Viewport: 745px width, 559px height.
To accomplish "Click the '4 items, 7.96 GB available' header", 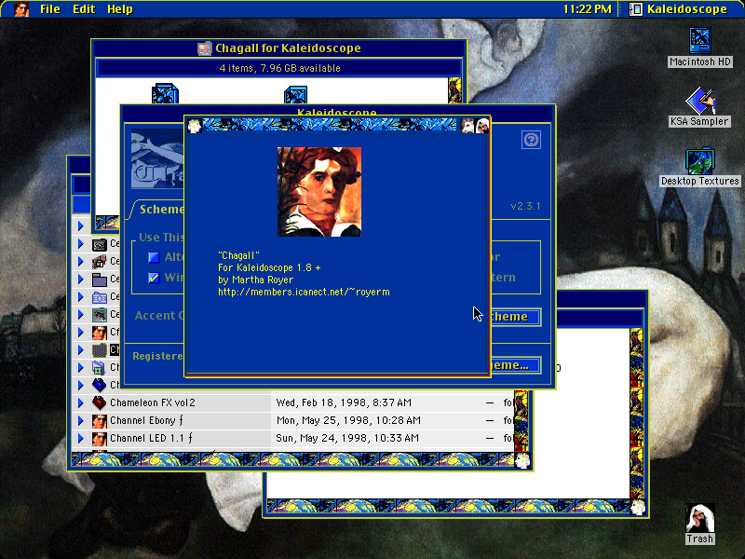I will point(279,68).
